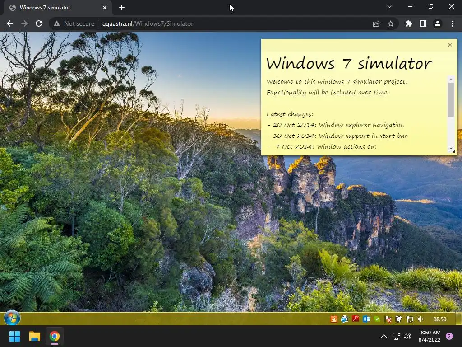
Task: Open the Windows 7 simulator Start orb
Action: point(12,319)
